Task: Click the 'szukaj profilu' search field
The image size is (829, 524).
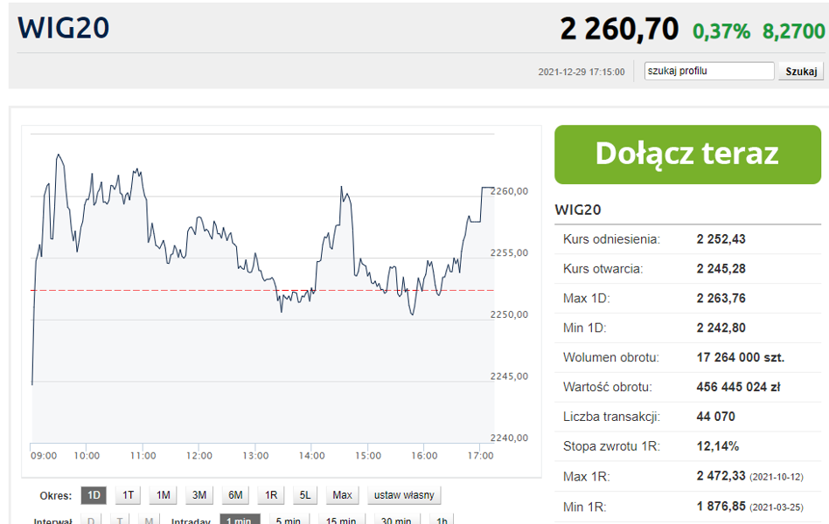Action: pyautogui.click(x=709, y=71)
